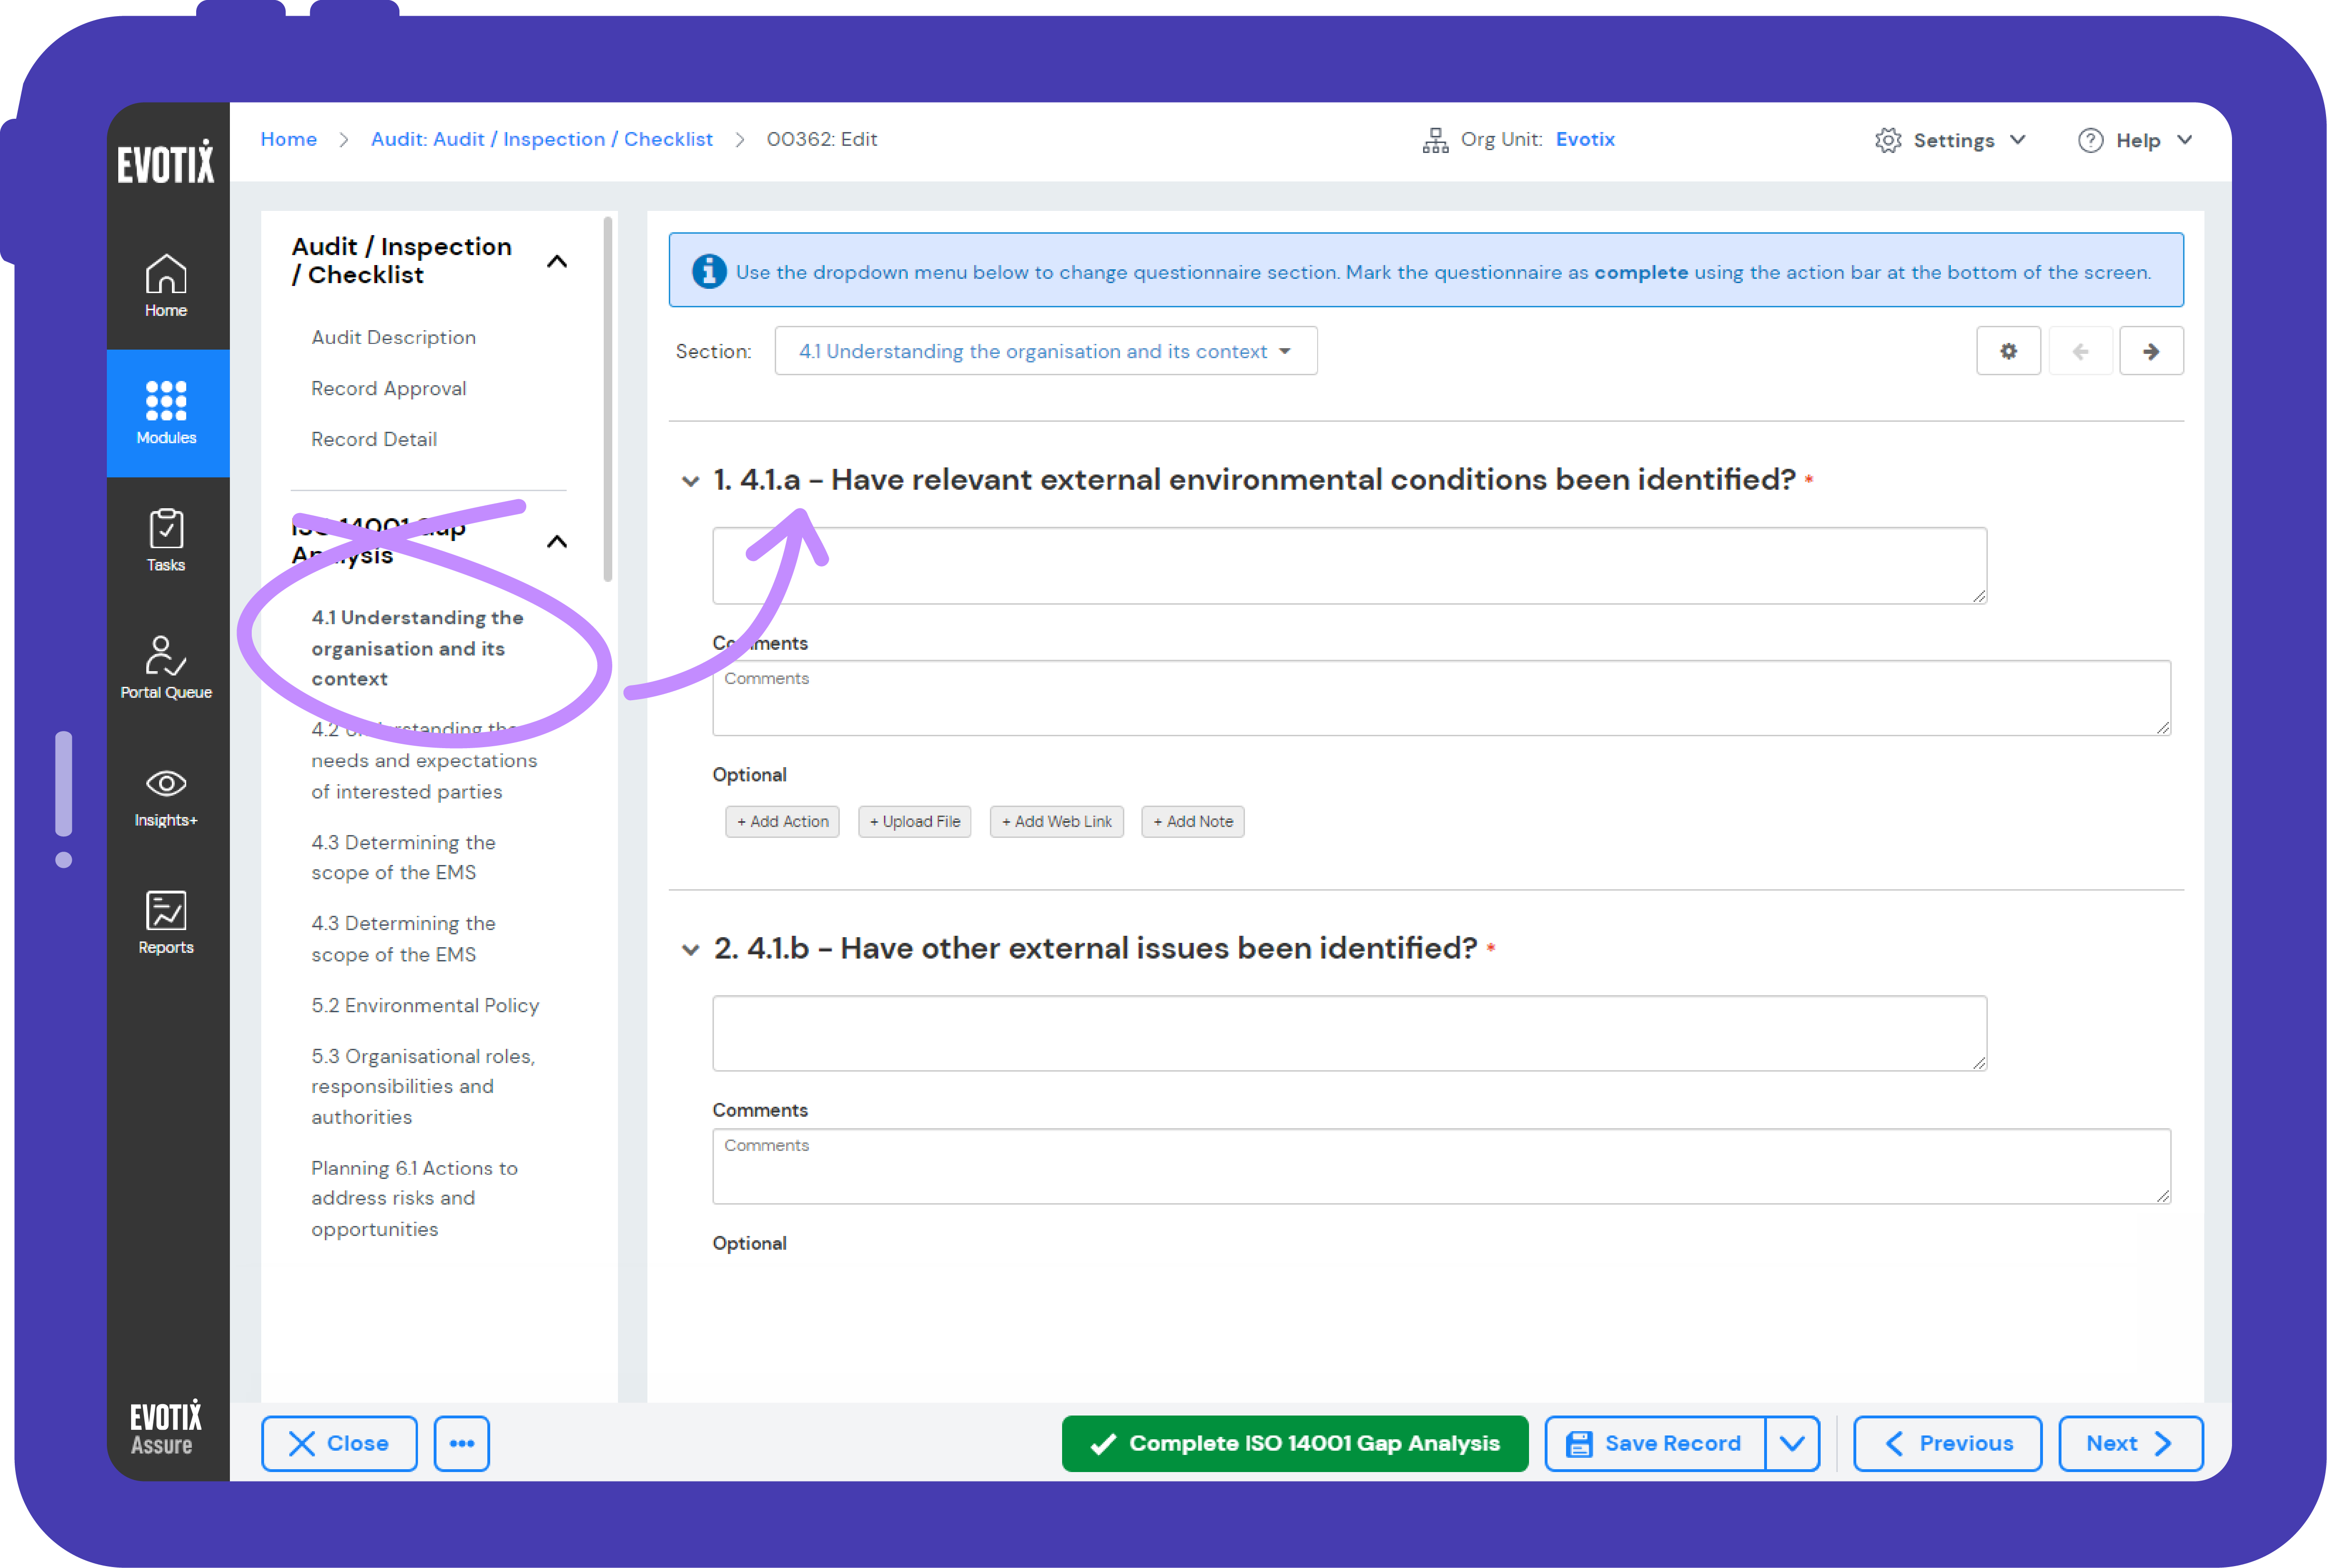Screen dimensions: 2327x1568
Task: Open Record Approval submenu item
Action: (x=389, y=387)
